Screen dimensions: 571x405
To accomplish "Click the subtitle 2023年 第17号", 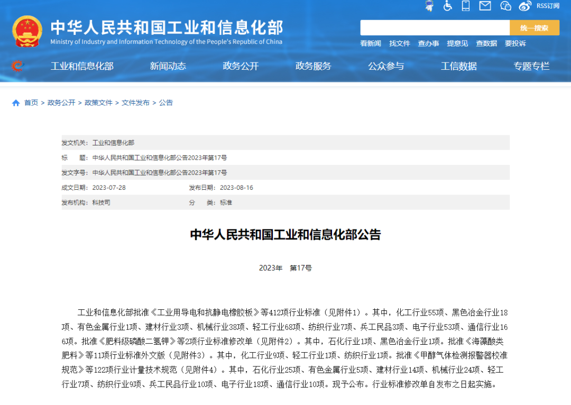I will coord(285,268).
